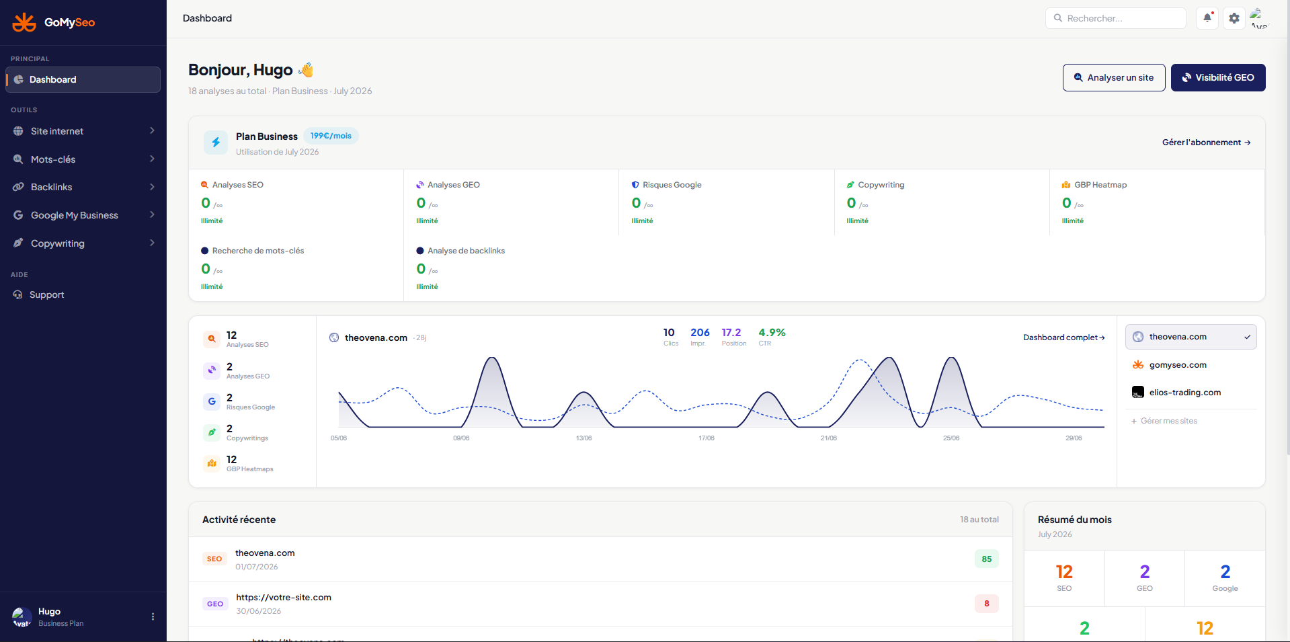Open Backlinks in the sidebar
1290x642 pixels.
pyautogui.click(x=83, y=187)
